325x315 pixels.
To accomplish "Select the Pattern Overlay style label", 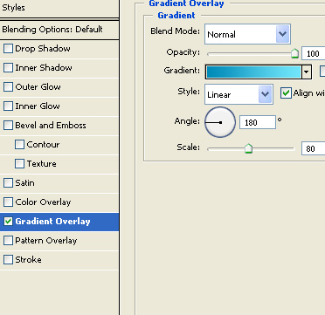I will pos(46,241).
